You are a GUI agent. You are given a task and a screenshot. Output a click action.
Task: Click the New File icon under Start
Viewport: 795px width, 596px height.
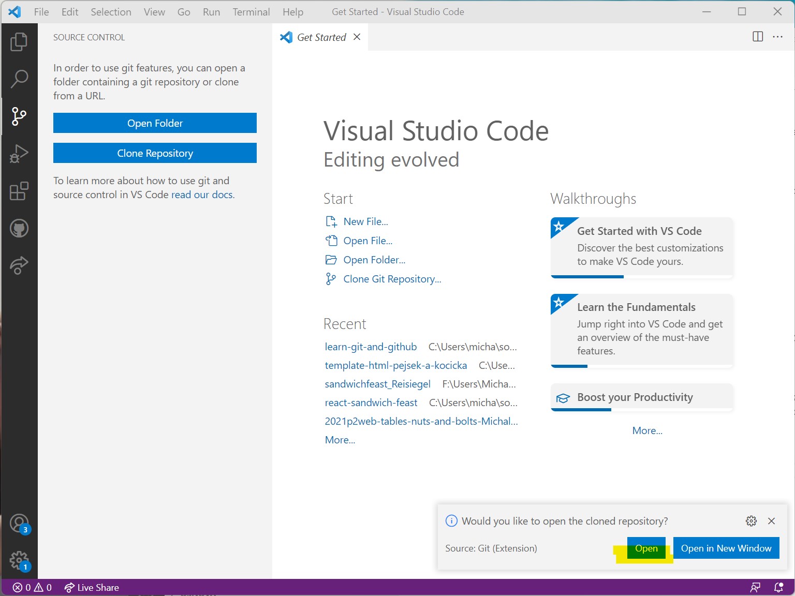(331, 221)
